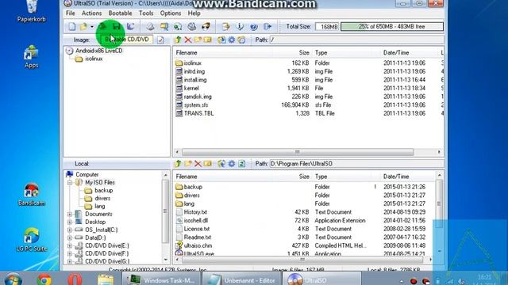Select isolinux folder in image tree
Viewport: 508px width, 285px height.
94,59
